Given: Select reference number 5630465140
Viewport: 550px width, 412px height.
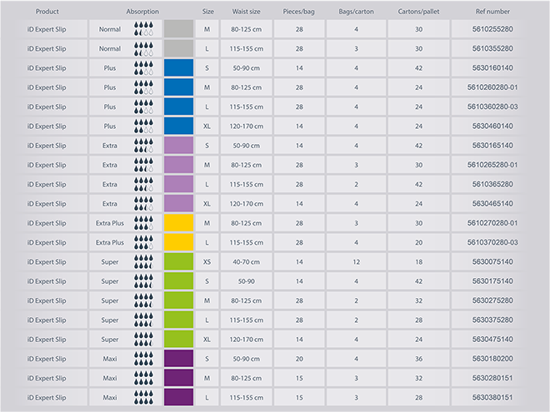Looking at the screenshot, I should [492, 204].
